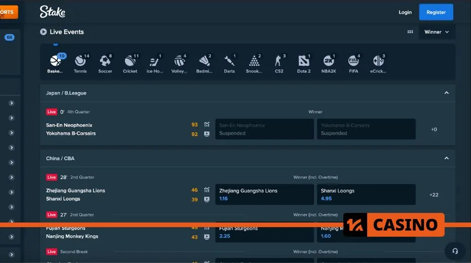Image resolution: width=471 pixels, height=263 pixels.
Task: Expand the third sidebar chevron arrow
Action: point(12,133)
